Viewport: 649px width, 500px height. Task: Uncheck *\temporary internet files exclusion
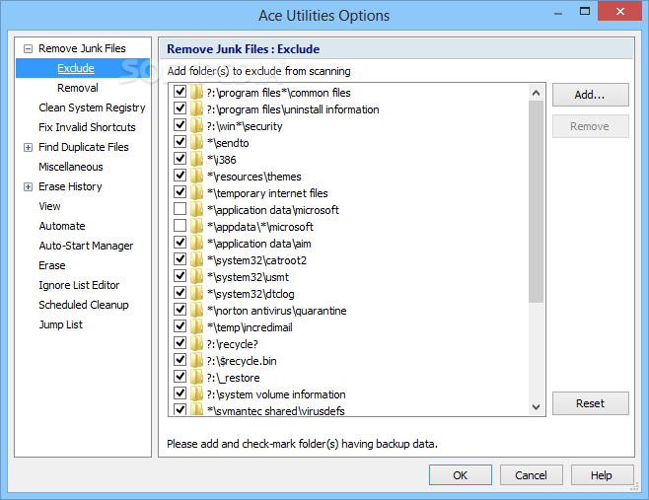(x=180, y=191)
